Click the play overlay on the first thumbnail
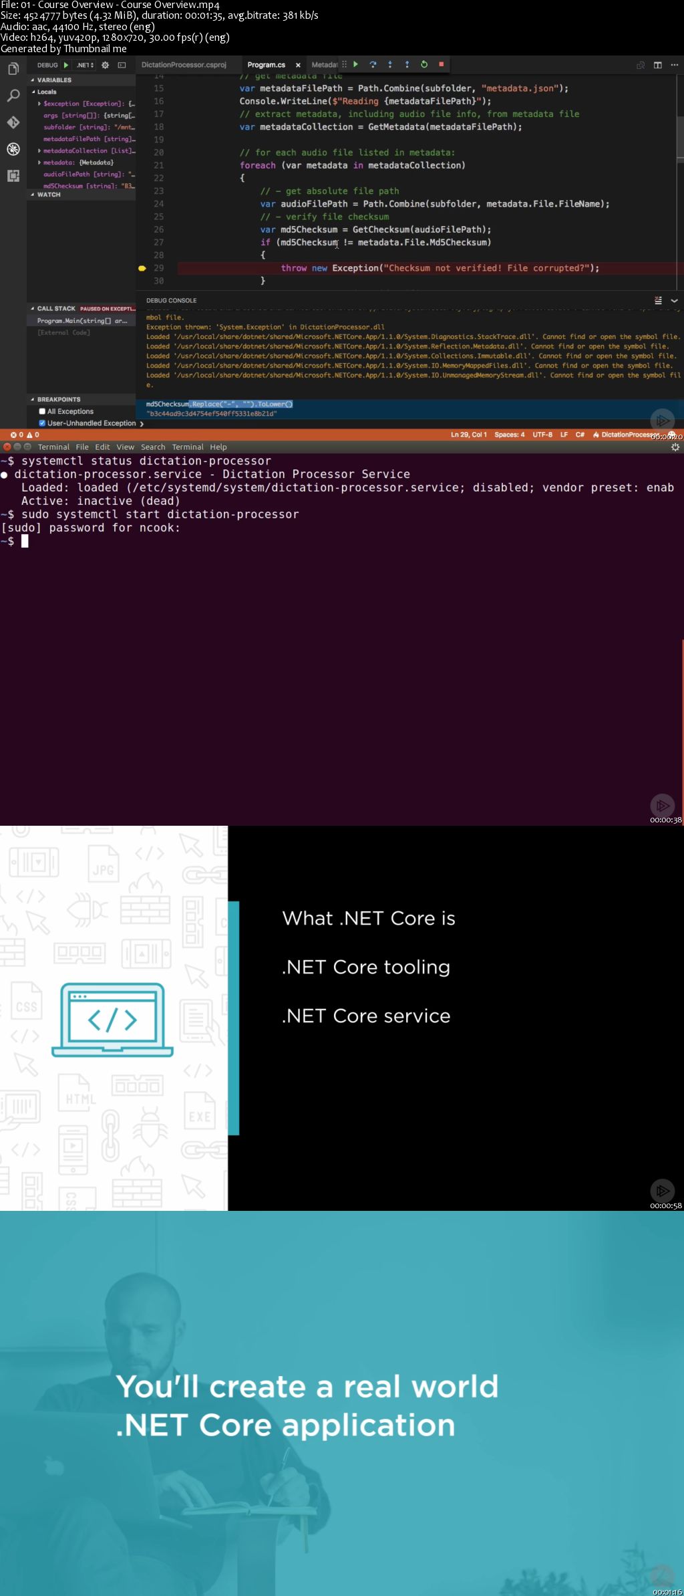 662,421
